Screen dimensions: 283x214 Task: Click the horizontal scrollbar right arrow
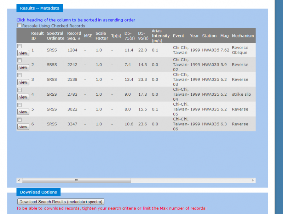253,180
